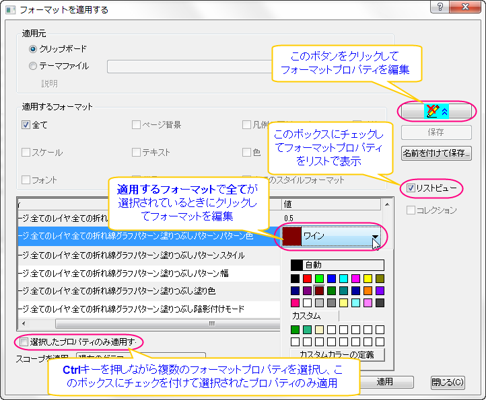Pick the dark gray swatch at row end
486x400 pixels.
pos(380,303)
